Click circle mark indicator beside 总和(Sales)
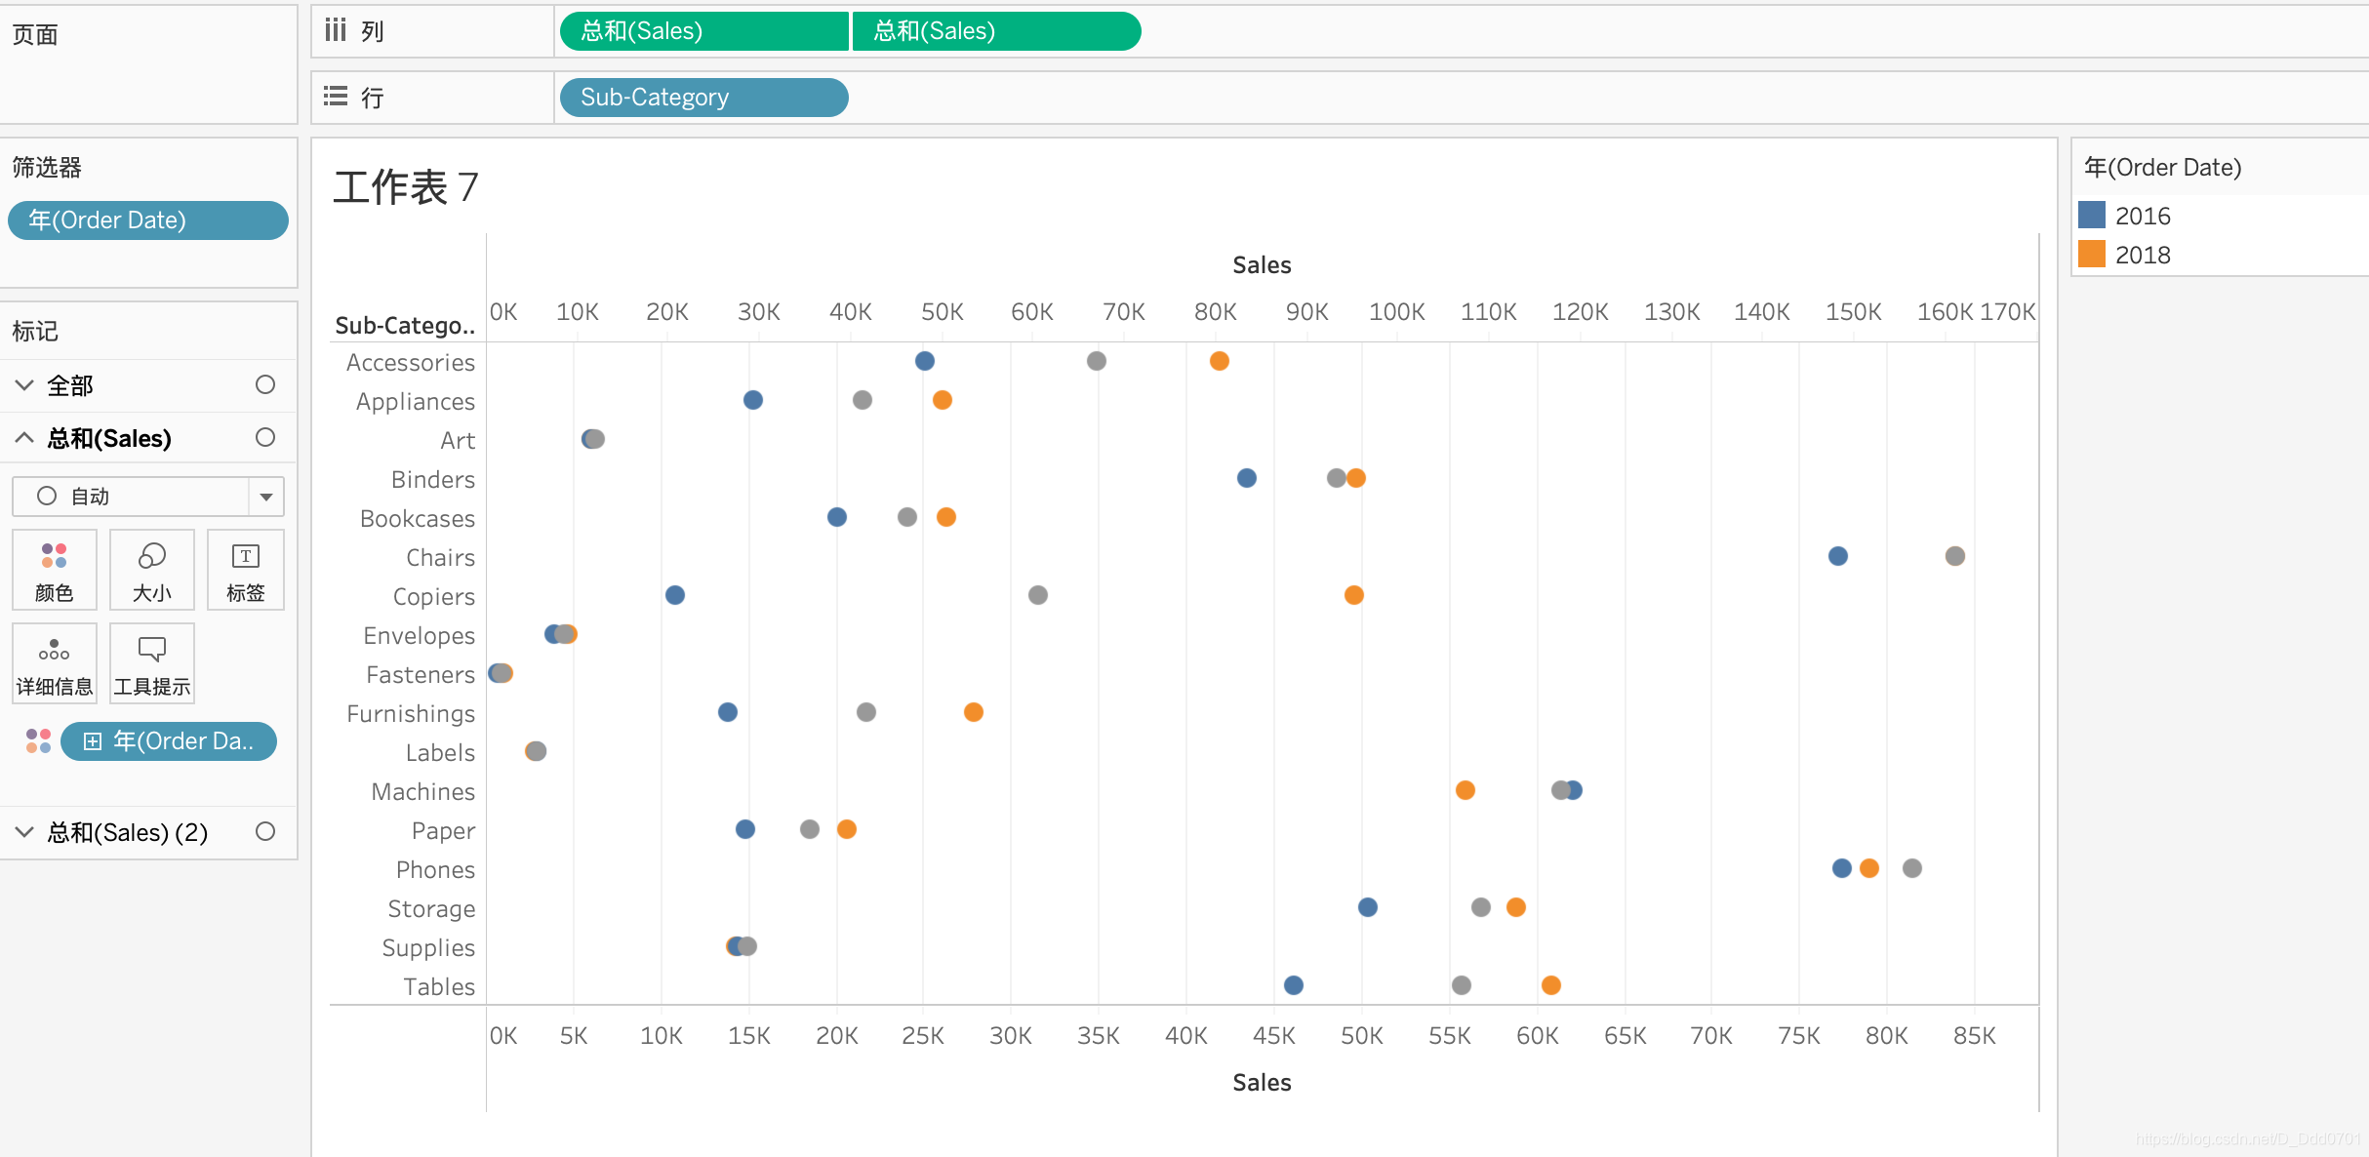 click(x=264, y=437)
